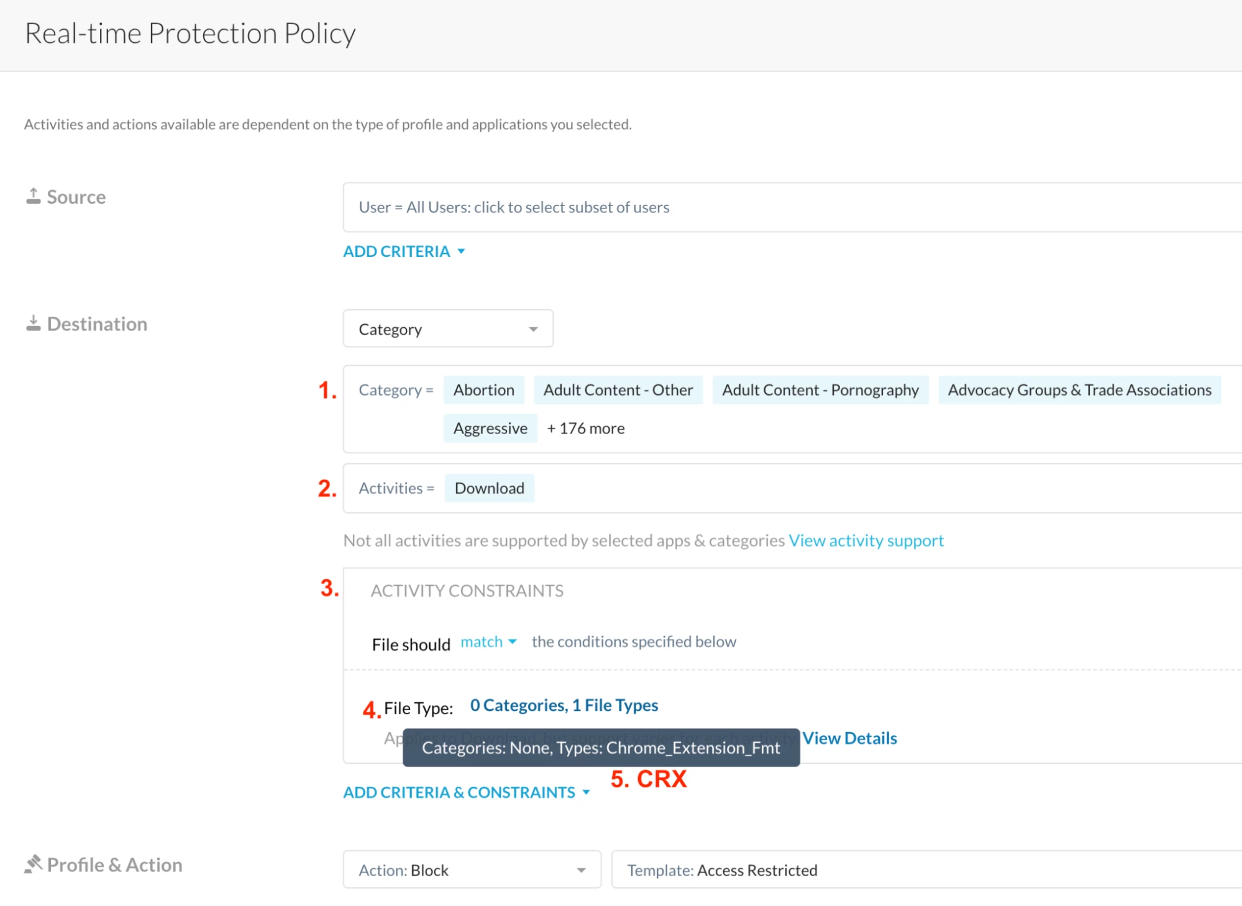Screen dimensions: 1242x906
Task: Click the ADD CRITERIA link
Action: (x=396, y=251)
